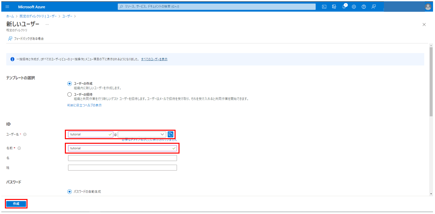Follow the すべてのユーザーを表示 link
This screenshot has height=214, width=435.
tap(154, 59)
